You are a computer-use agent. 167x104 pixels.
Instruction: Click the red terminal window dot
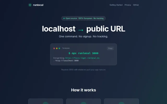[54, 48]
